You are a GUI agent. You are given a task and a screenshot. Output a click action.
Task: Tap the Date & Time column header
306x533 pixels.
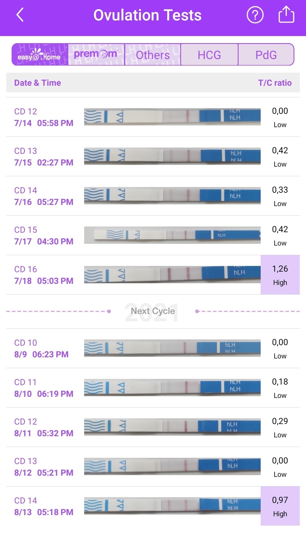[x=38, y=83]
